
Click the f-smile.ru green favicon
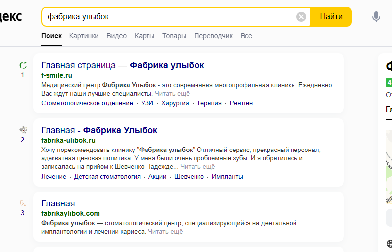23,65
